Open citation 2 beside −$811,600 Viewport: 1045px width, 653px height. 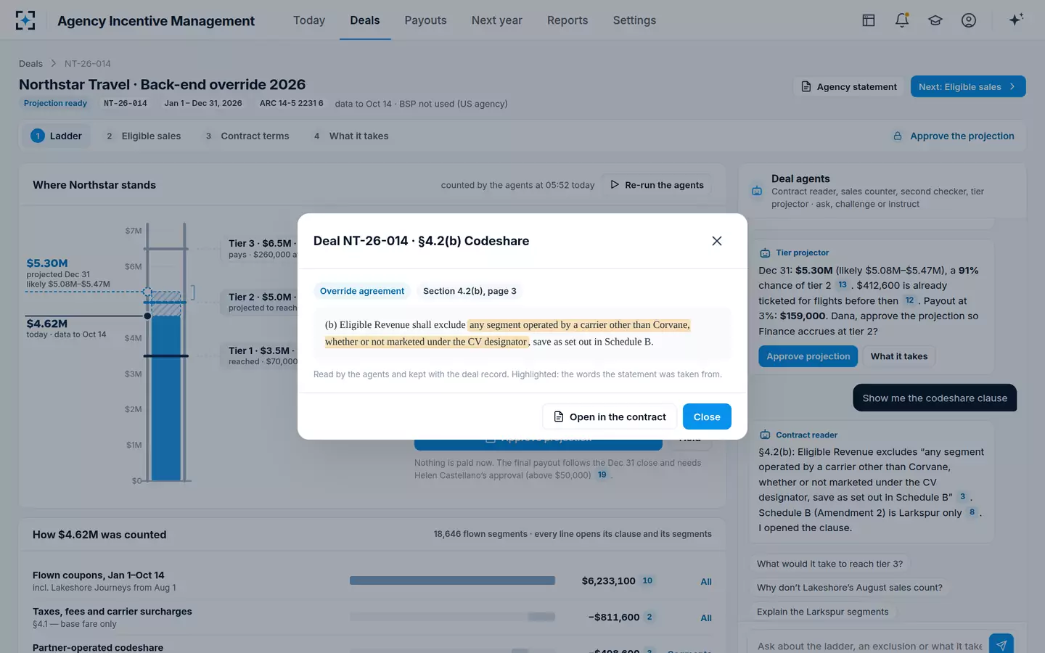(x=649, y=617)
